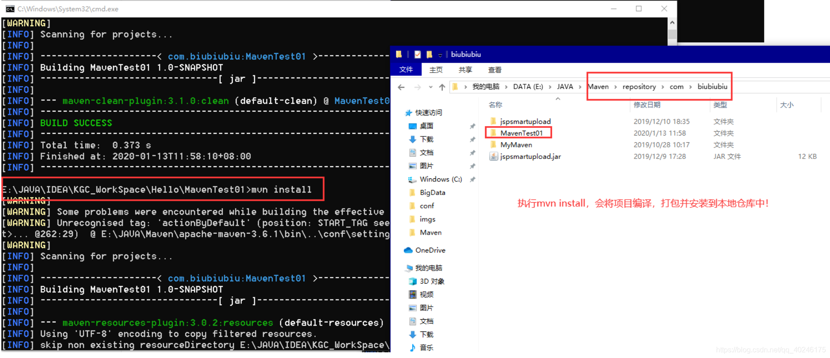Expand chevron after JAVA in breadcrumb
This screenshot has height=358, width=830.
coord(580,87)
